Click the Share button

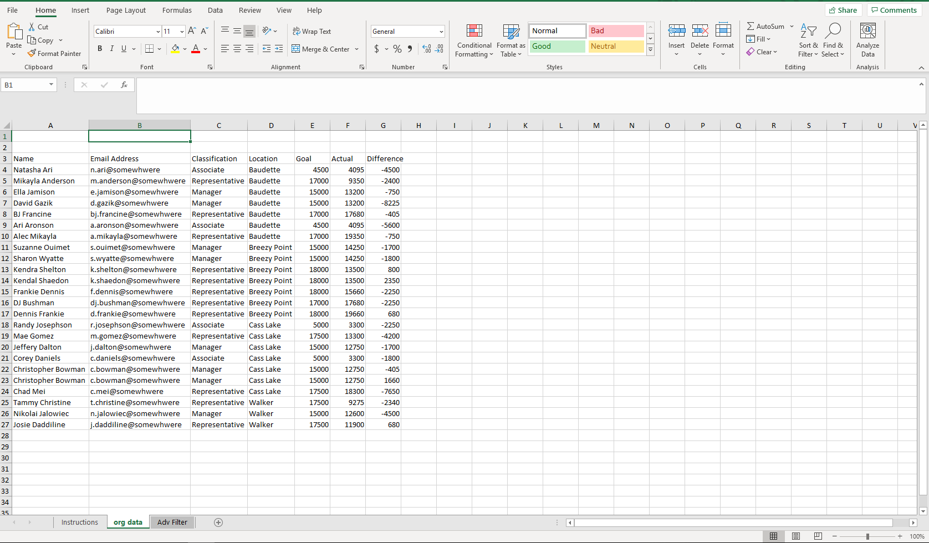(x=843, y=10)
